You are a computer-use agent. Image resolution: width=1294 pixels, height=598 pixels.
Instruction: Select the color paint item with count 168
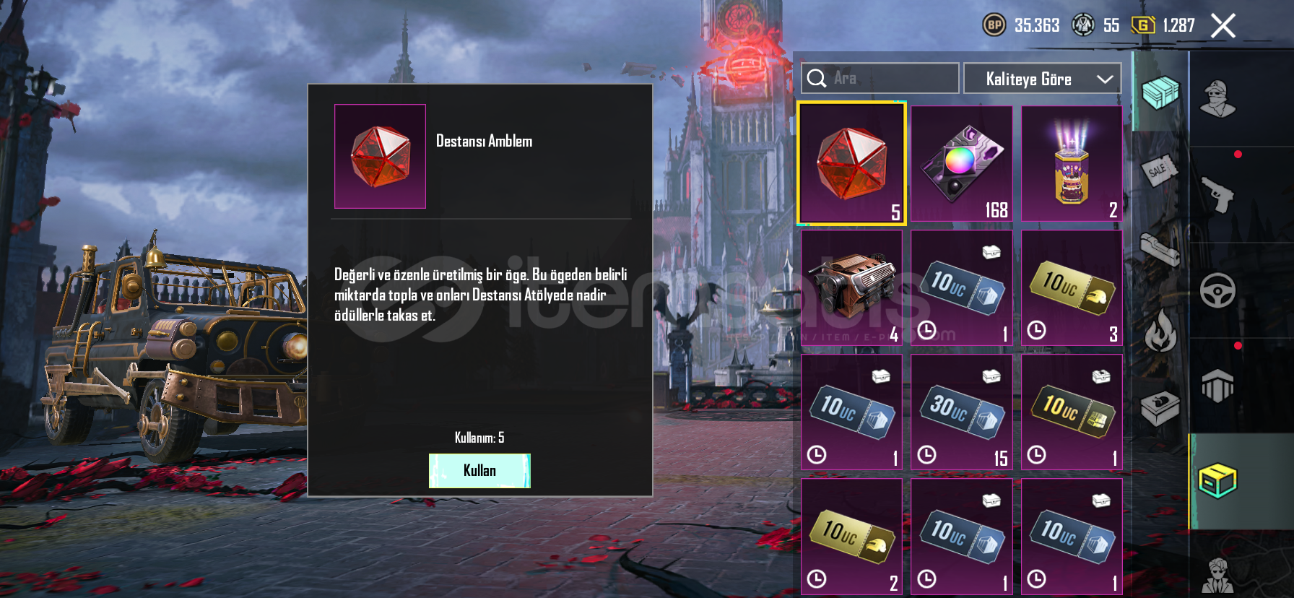point(962,163)
